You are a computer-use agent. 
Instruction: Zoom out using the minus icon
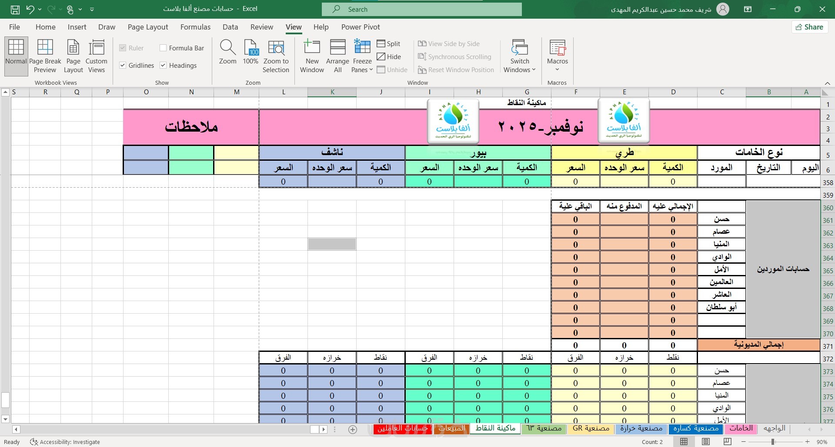click(744, 442)
